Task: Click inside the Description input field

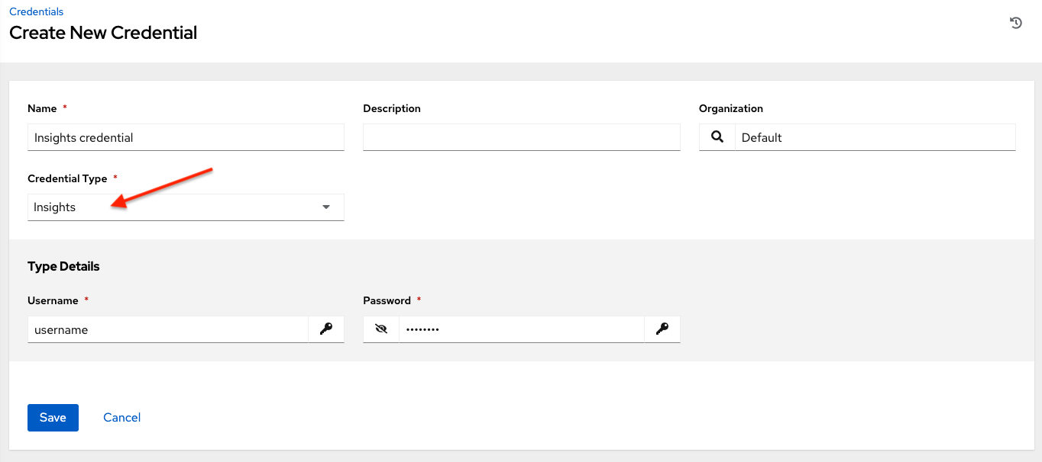Action: (x=521, y=137)
